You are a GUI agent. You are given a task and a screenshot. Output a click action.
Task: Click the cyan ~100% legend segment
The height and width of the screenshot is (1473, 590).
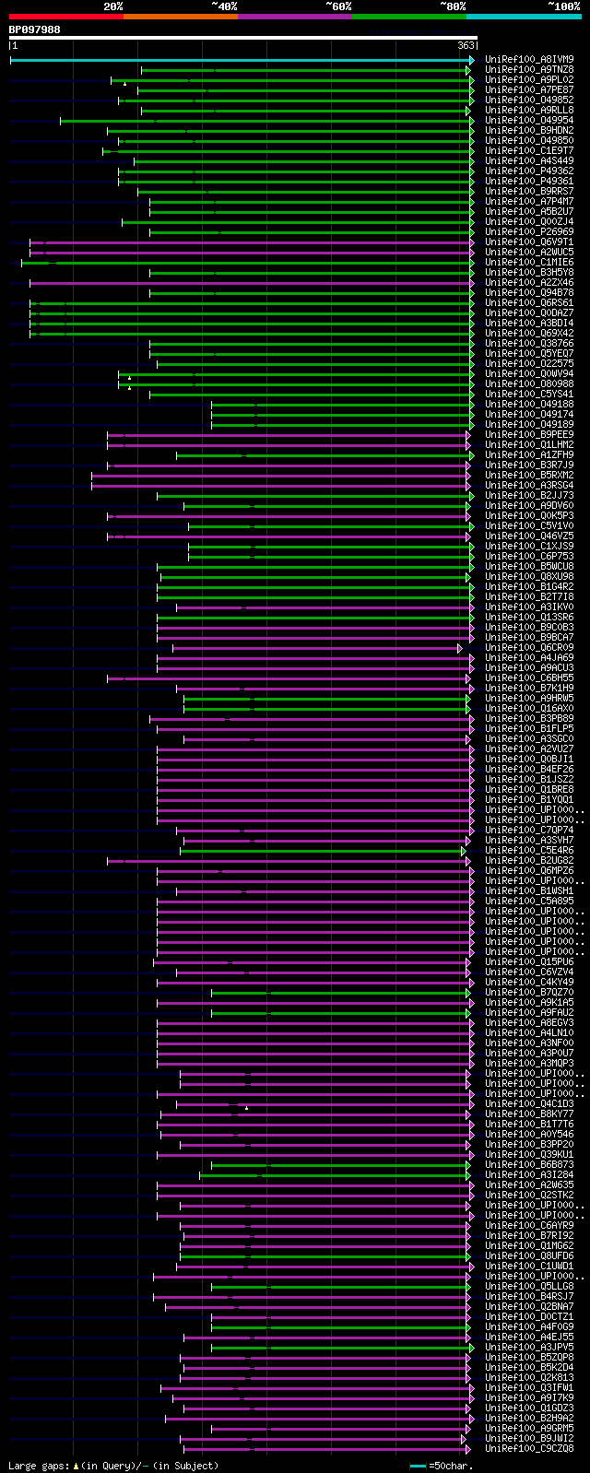click(524, 17)
